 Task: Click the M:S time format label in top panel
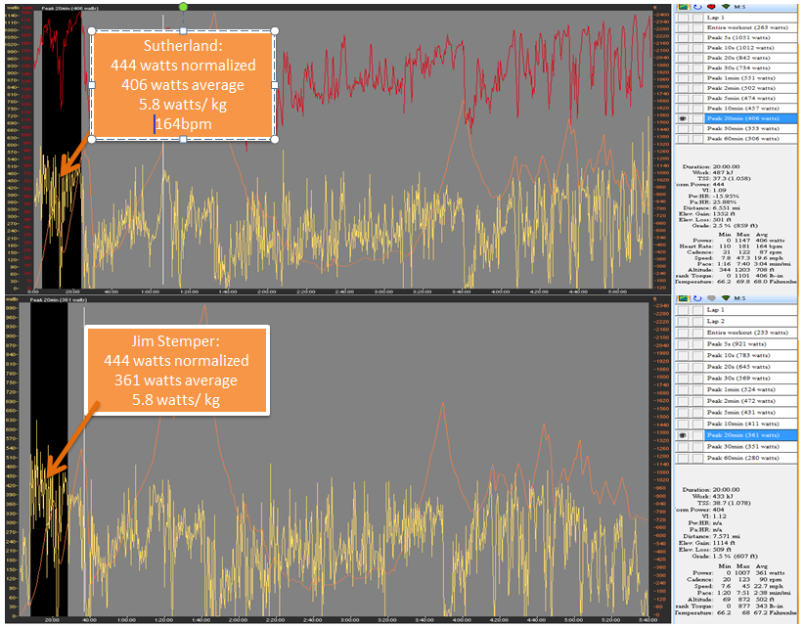pos(739,7)
